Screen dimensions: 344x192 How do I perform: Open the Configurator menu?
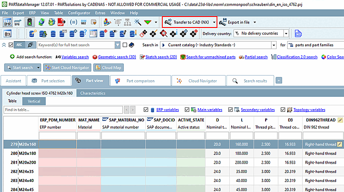79,13
